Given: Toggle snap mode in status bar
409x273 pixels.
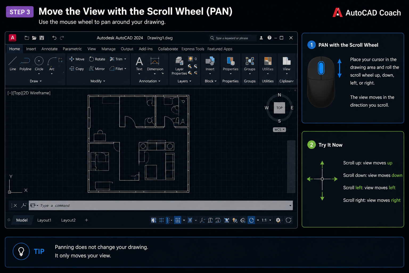Looking at the screenshot, I should click(168, 220).
